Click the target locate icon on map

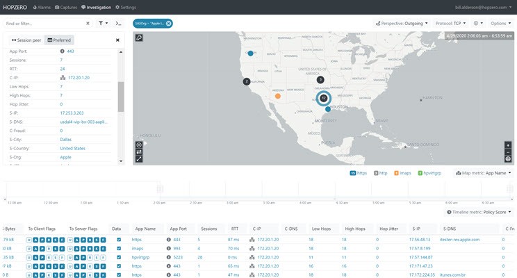pos(139,145)
